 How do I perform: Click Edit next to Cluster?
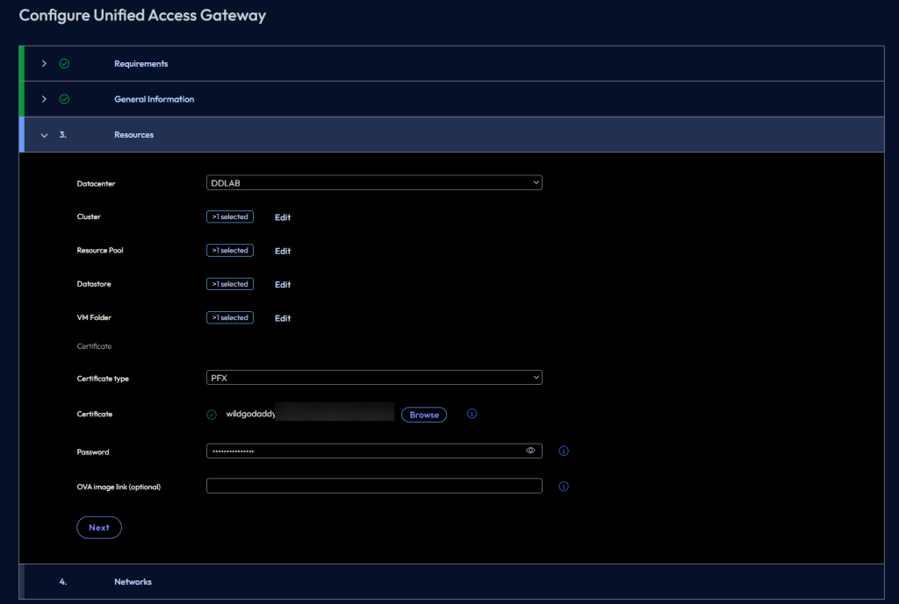tap(283, 217)
